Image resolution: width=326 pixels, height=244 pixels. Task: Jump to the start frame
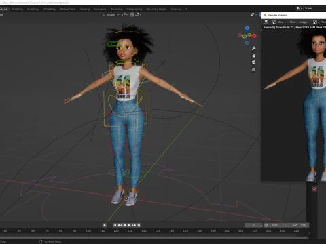(115, 225)
